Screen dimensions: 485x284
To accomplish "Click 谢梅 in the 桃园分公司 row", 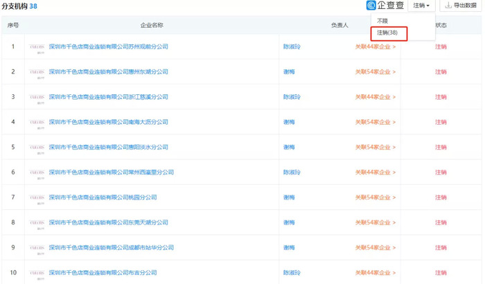I will click(289, 197).
